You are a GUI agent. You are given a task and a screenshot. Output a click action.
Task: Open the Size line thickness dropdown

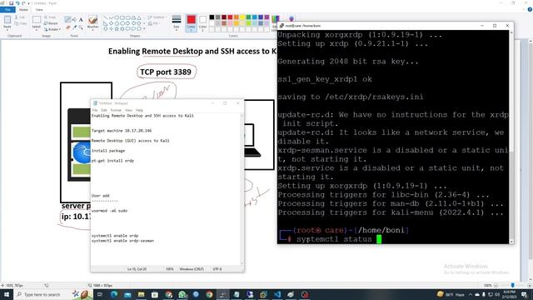click(x=176, y=22)
